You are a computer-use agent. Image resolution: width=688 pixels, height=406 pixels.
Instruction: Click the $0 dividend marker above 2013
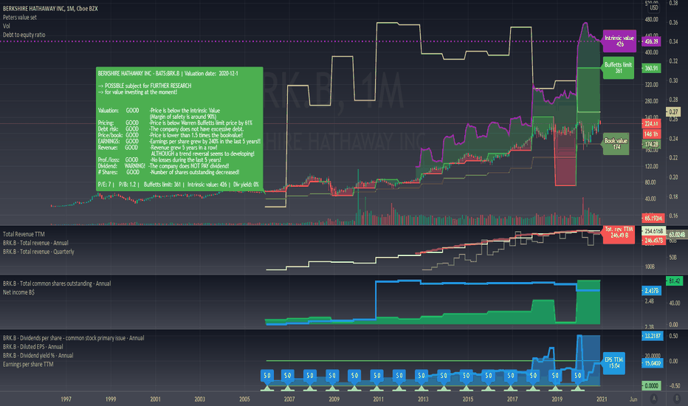pyautogui.click(x=422, y=376)
